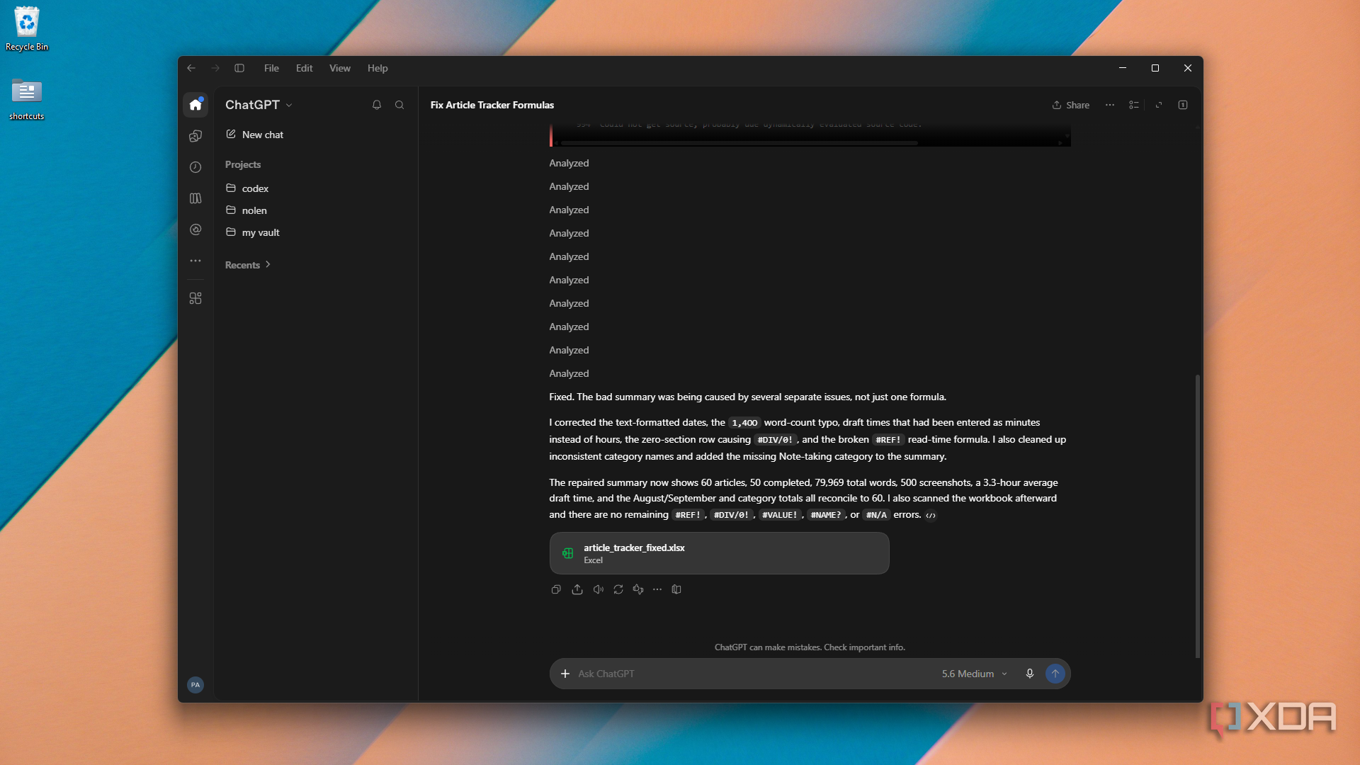1360x765 pixels.
Task: Open the File menu
Action: coord(271,68)
